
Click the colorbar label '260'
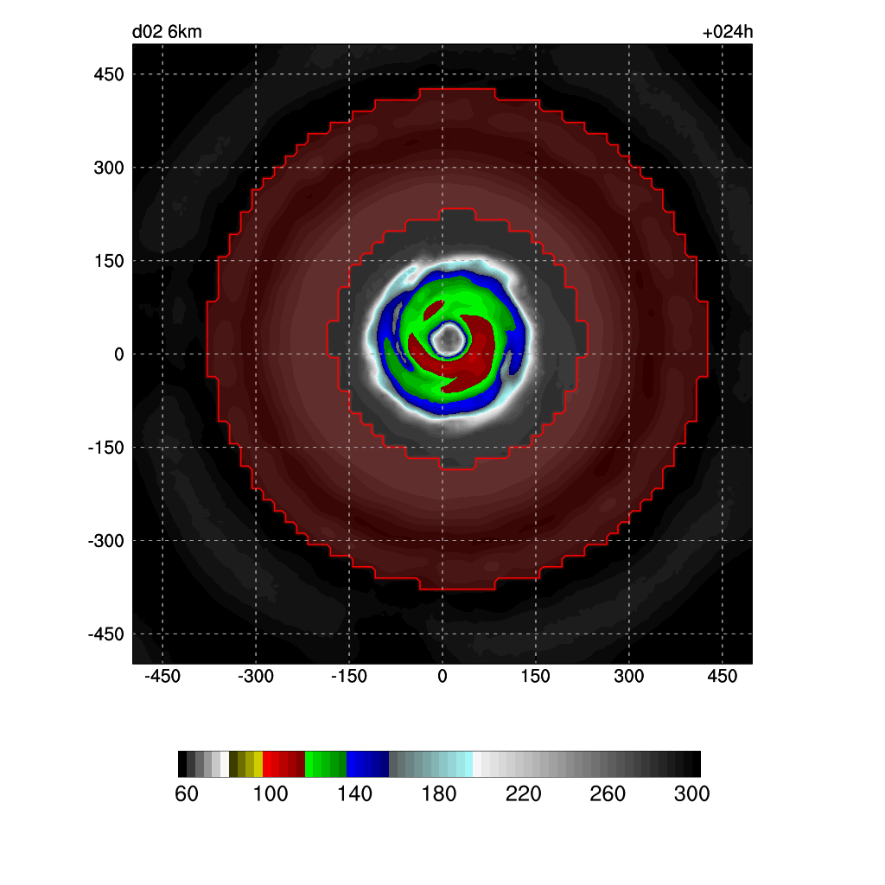608,794
